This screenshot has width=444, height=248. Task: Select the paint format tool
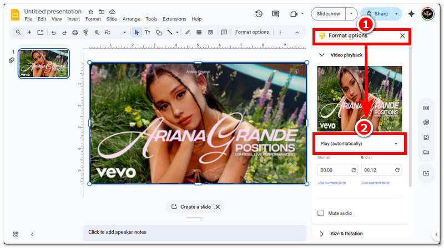click(85, 33)
